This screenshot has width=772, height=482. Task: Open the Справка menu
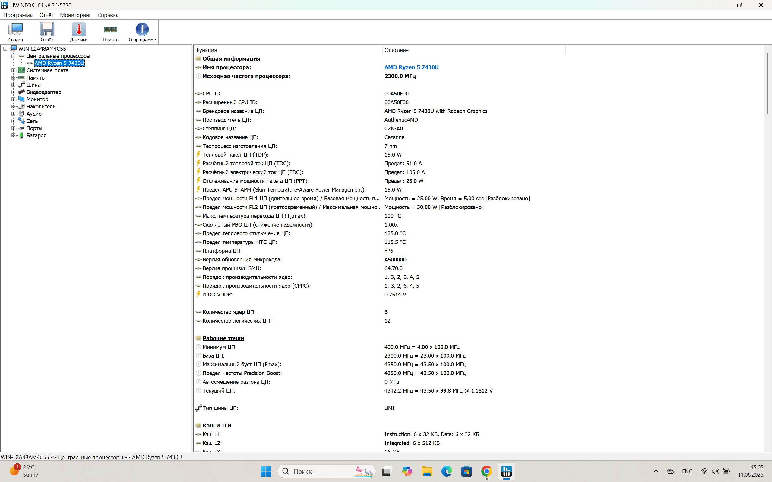click(108, 15)
